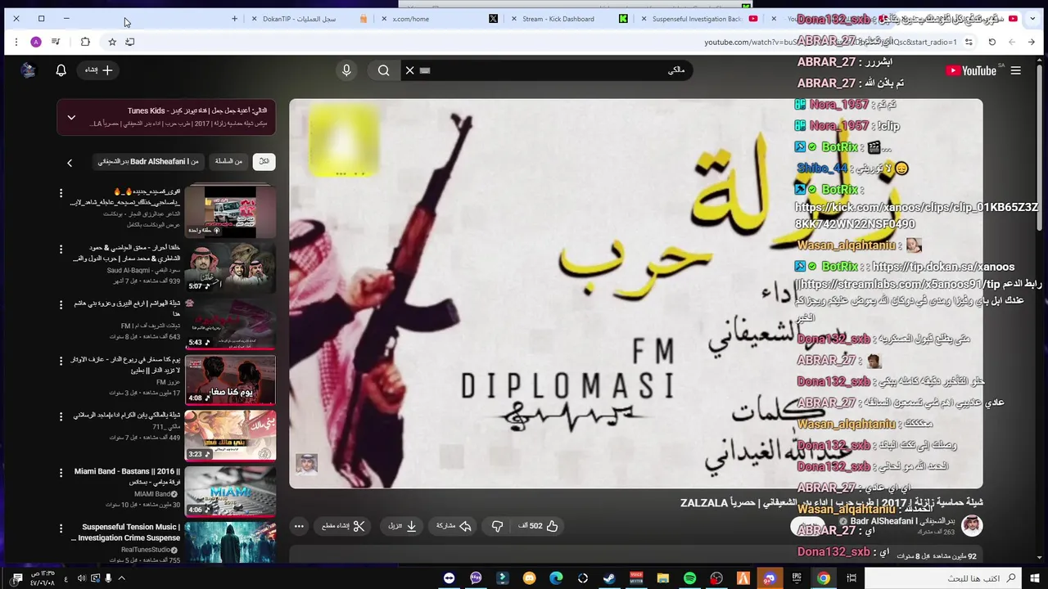
Task: Open options menu for the 3:23 video
Action: [61, 416]
